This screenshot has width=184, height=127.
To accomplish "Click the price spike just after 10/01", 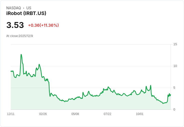I will (x=150, y=85).
